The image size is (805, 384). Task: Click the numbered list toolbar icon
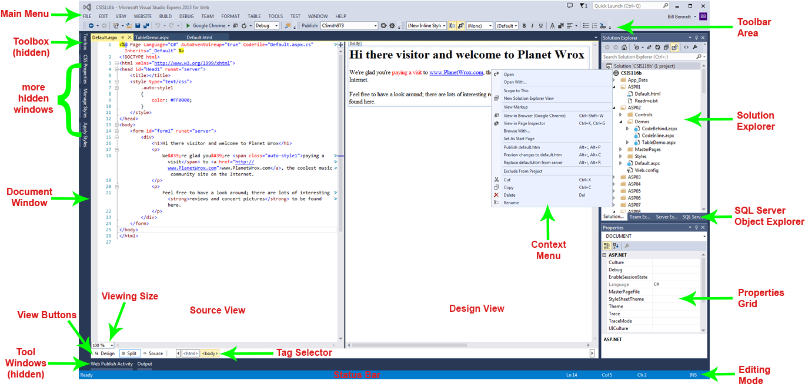click(x=594, y=26)
